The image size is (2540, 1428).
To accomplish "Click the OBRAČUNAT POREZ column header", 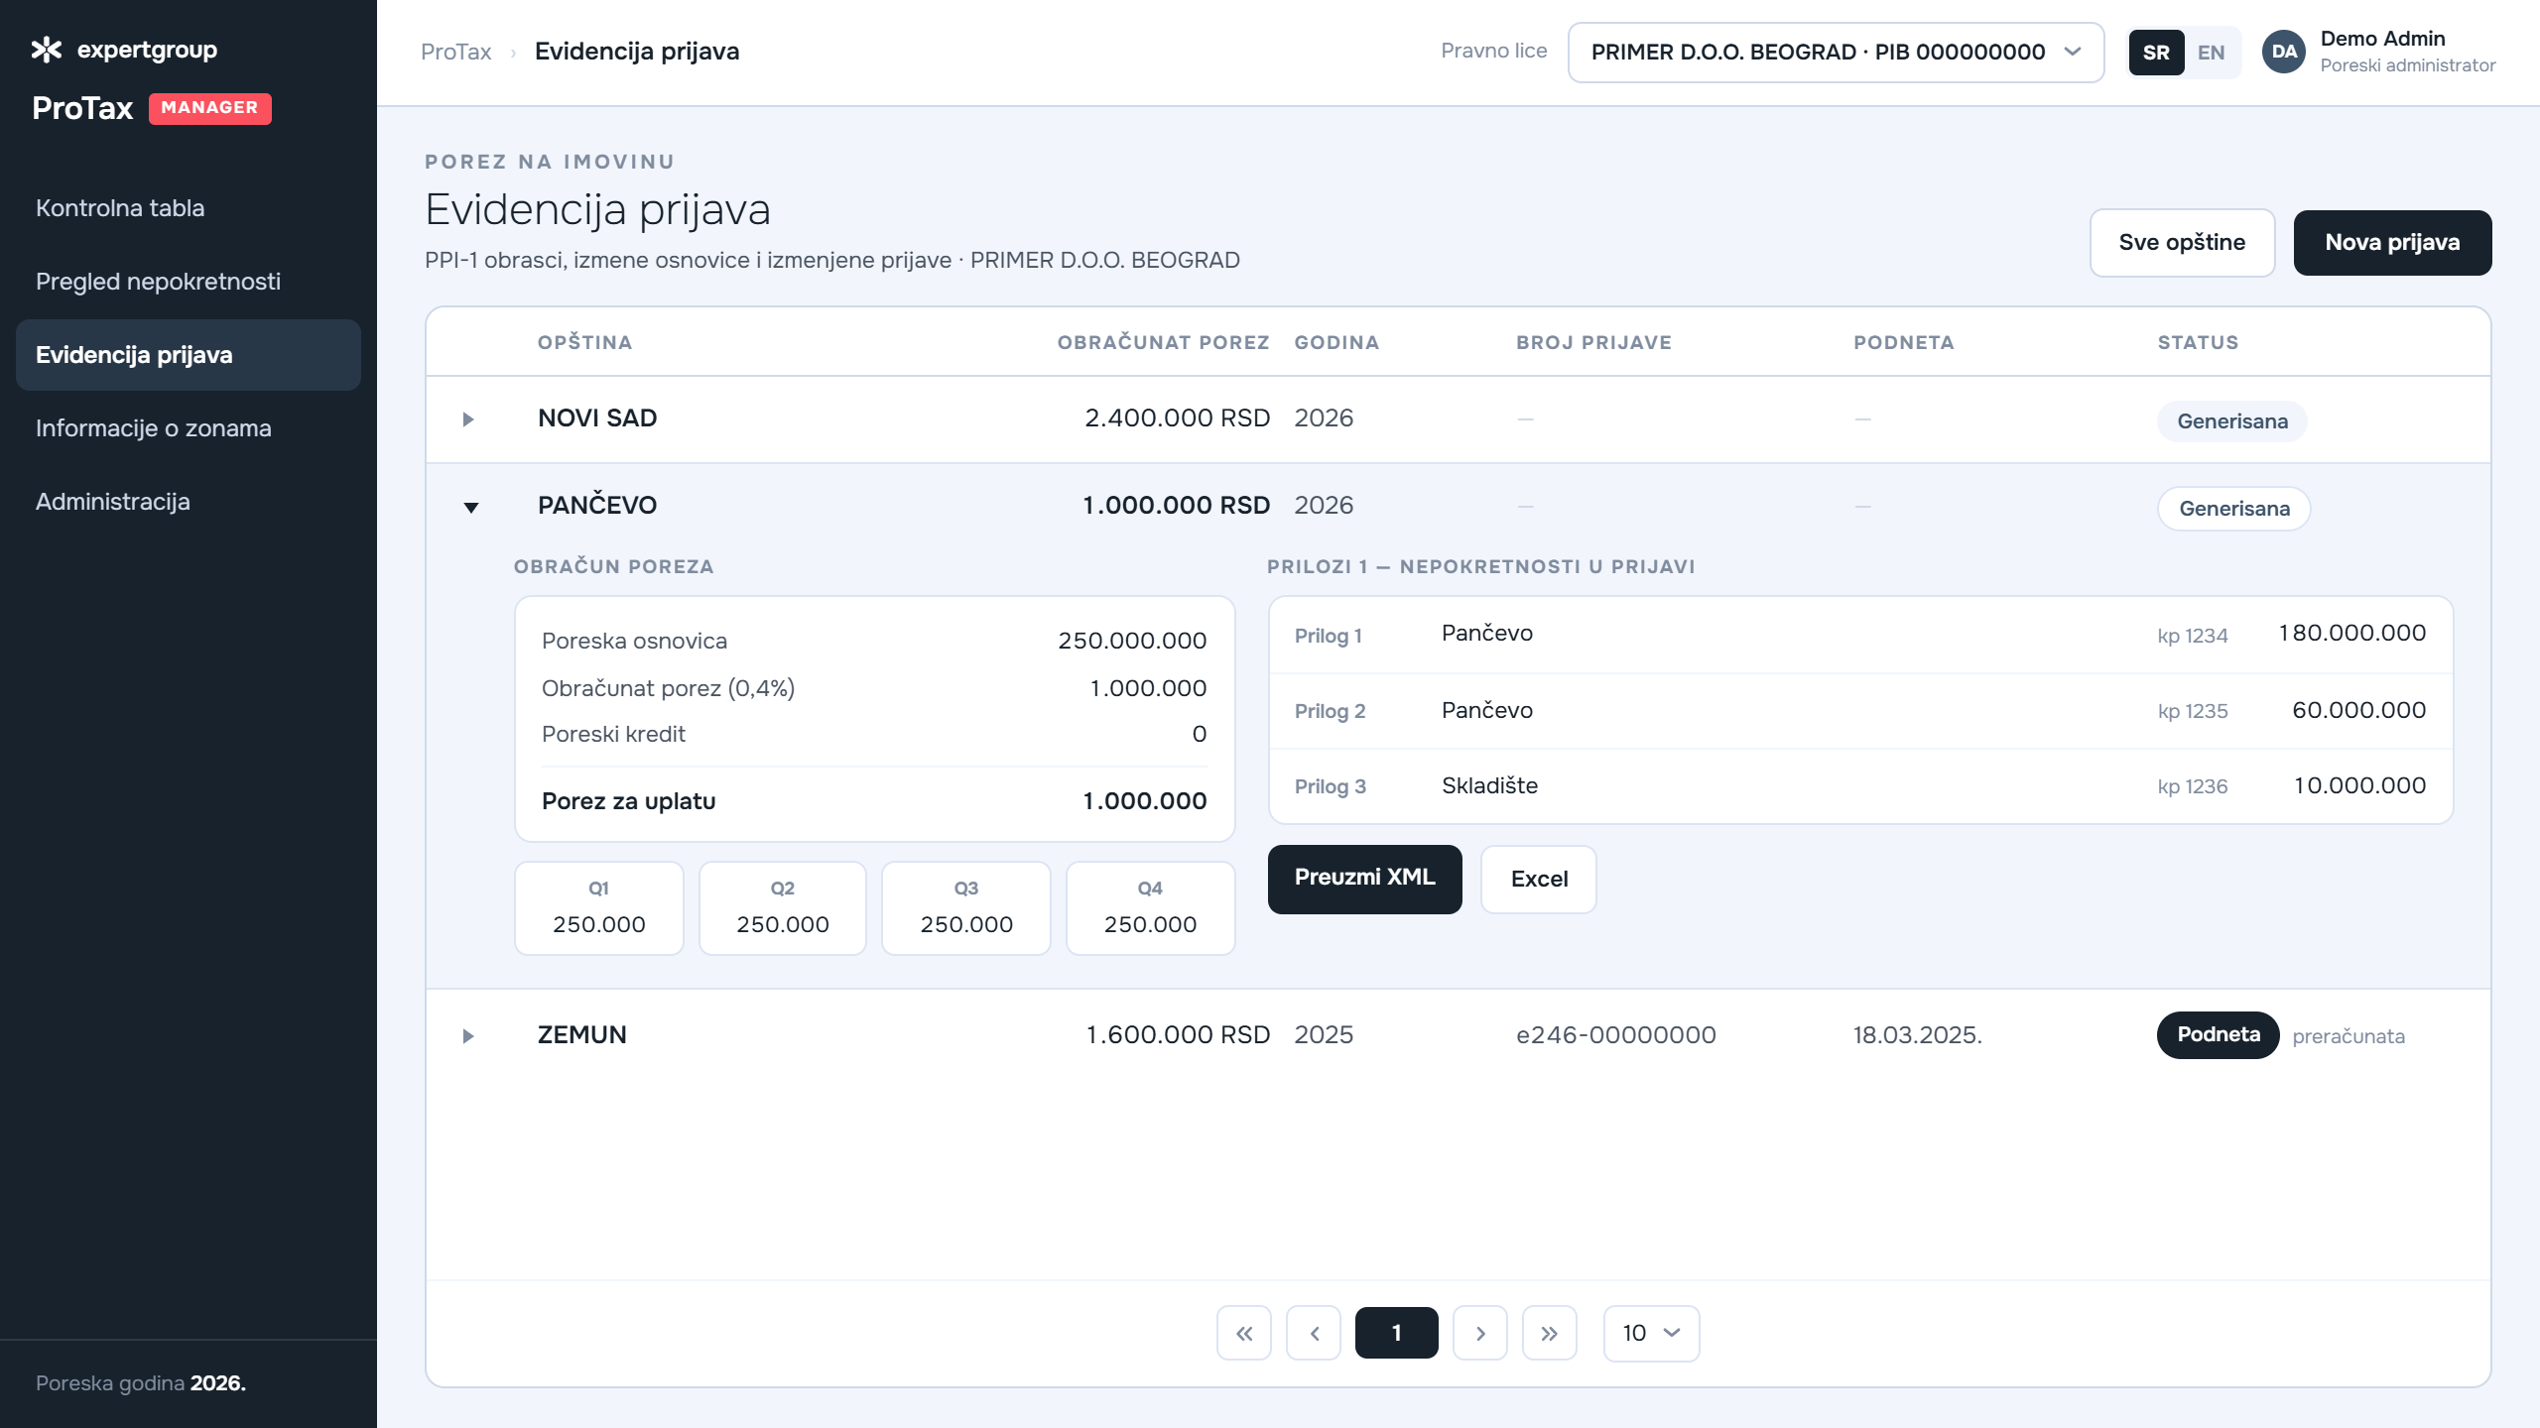I will [1164, 343].
